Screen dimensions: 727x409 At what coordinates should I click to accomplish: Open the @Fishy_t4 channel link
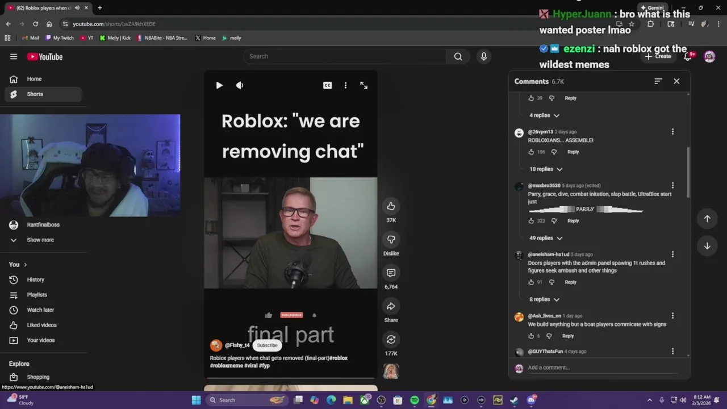tap(237, 345)
